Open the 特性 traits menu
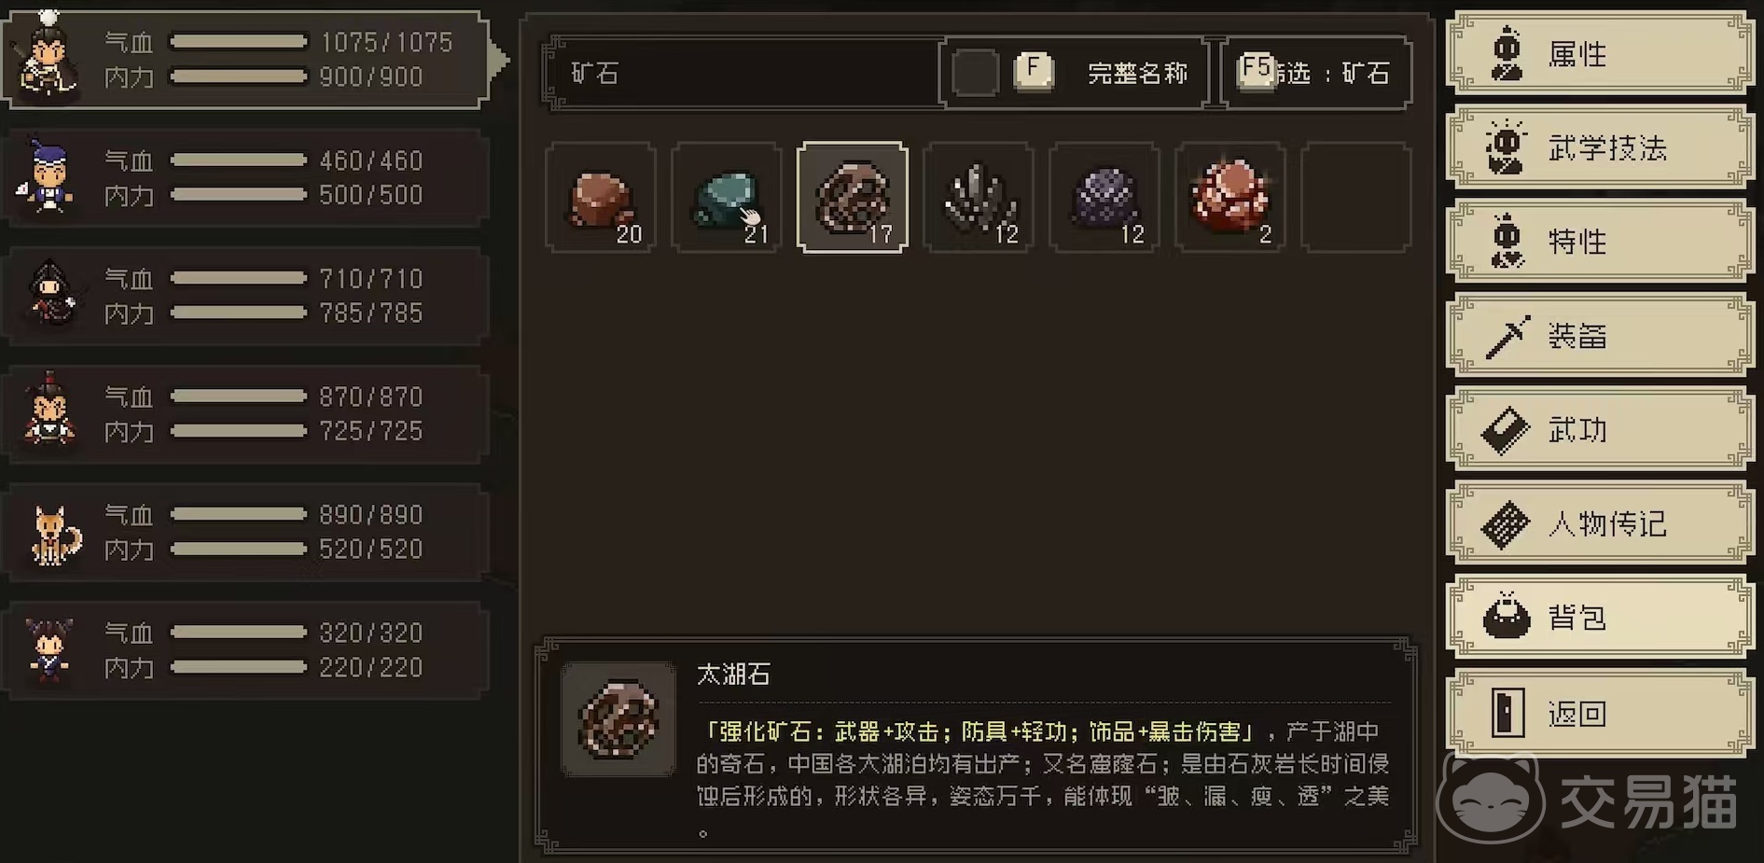The image size is (1764, 863). point(1601,242)
